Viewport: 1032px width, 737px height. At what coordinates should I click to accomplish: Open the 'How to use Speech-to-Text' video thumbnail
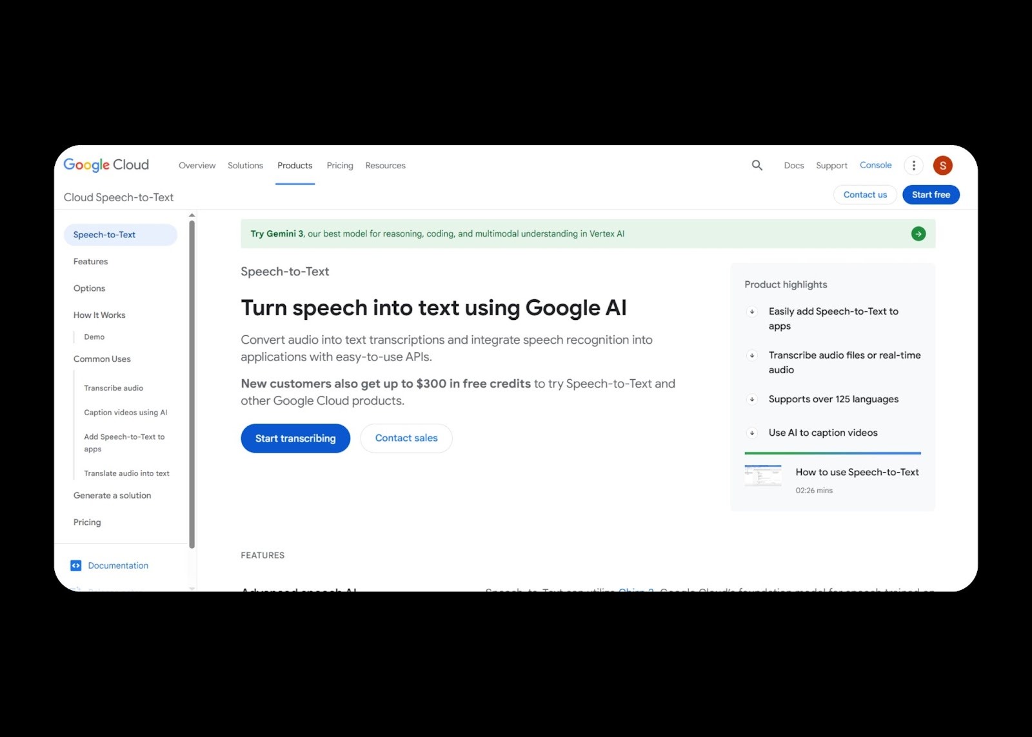pos(763,476)
